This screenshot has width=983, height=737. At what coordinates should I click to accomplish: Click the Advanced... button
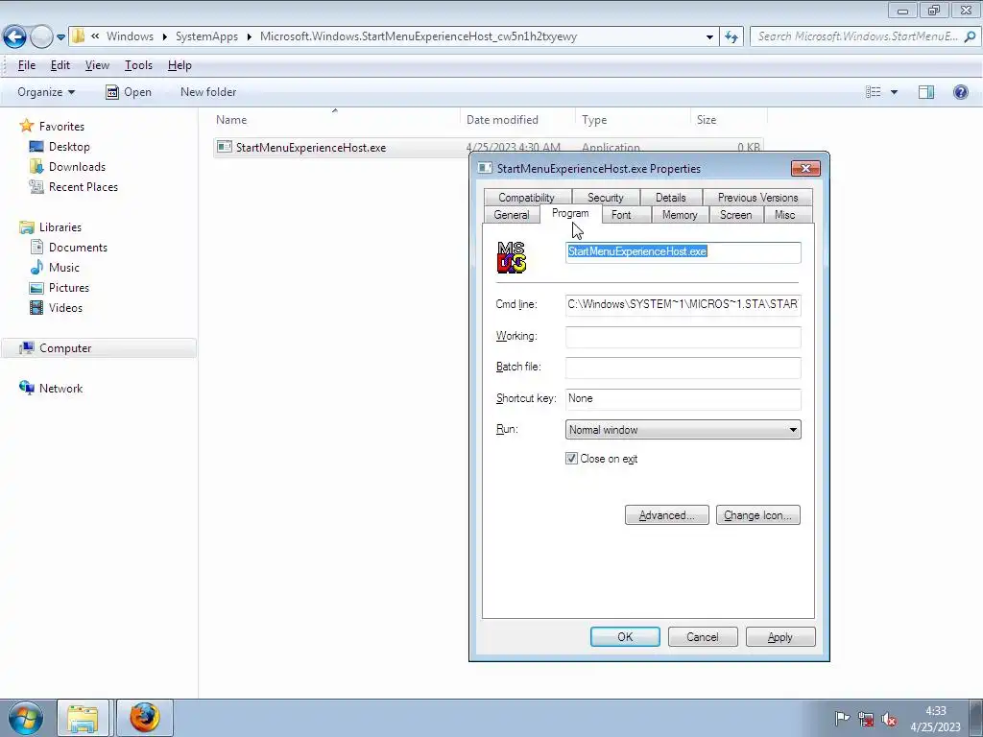coord(666,515)
